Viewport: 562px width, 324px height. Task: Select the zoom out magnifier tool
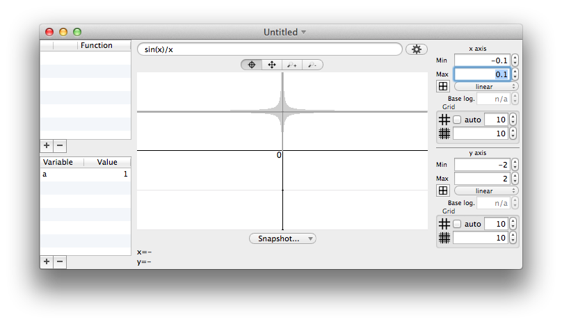click(312, 65)
